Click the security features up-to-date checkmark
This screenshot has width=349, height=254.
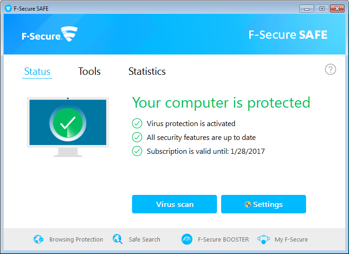tap(137, 137)
